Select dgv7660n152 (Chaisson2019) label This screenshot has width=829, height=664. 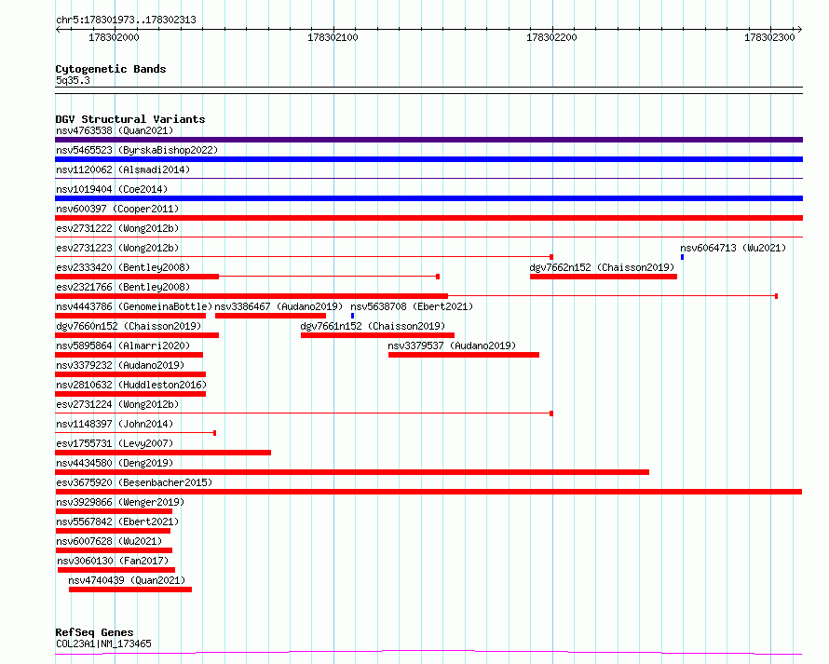click(129, 326)
